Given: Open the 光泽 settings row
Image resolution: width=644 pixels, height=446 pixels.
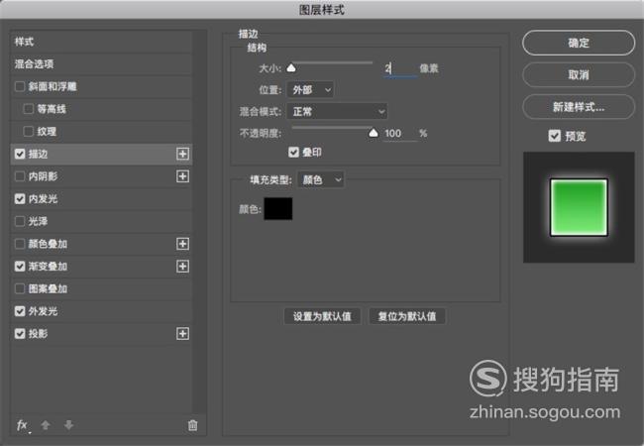Looking at the screenshot, I should click(101, 221).
